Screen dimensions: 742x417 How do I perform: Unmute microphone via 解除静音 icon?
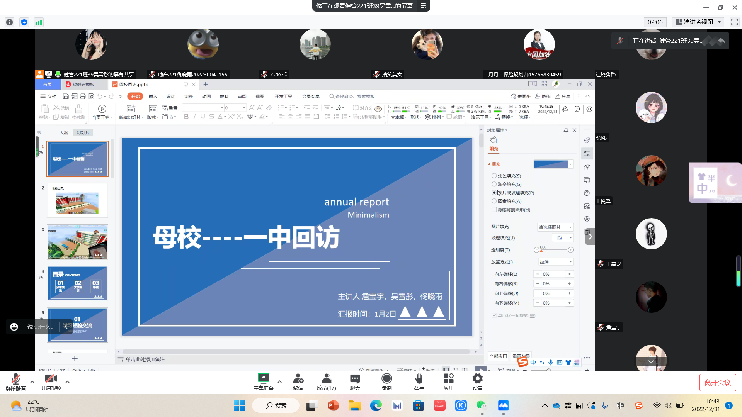coord(15,378)
